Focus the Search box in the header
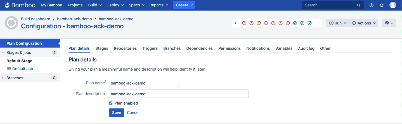402x124 pixels. point(333,5)
